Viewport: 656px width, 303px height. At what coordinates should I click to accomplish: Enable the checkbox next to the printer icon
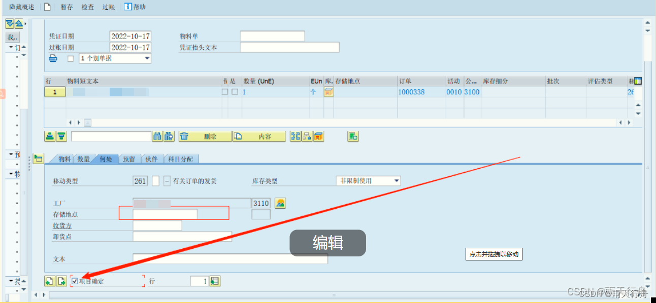point(71,58)
